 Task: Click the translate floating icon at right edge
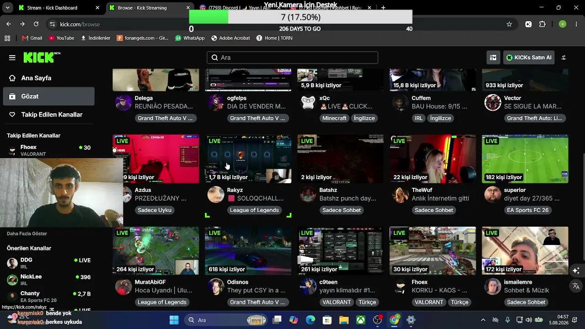[576, 286]
